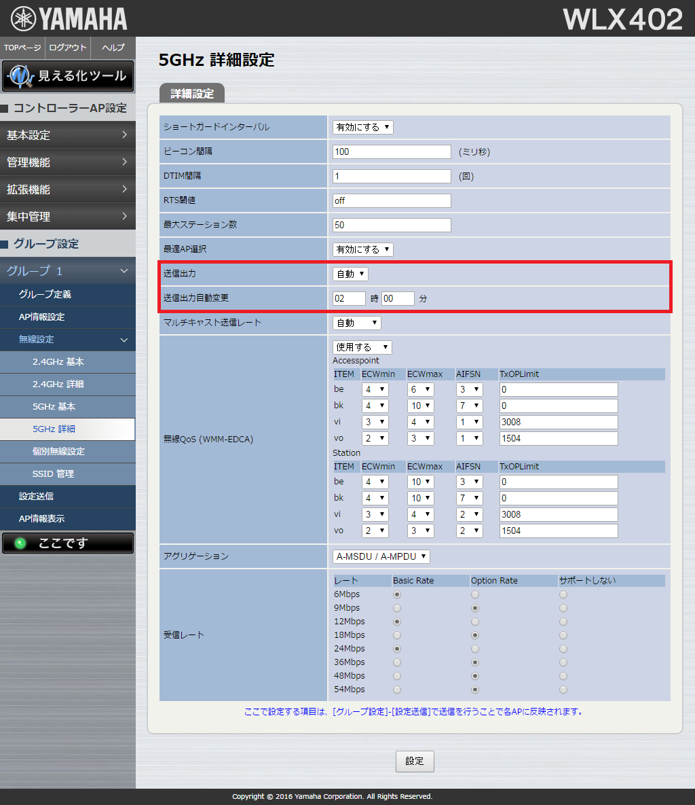Set 9Mbps as Basic Rate

click(x=397, y=608)
